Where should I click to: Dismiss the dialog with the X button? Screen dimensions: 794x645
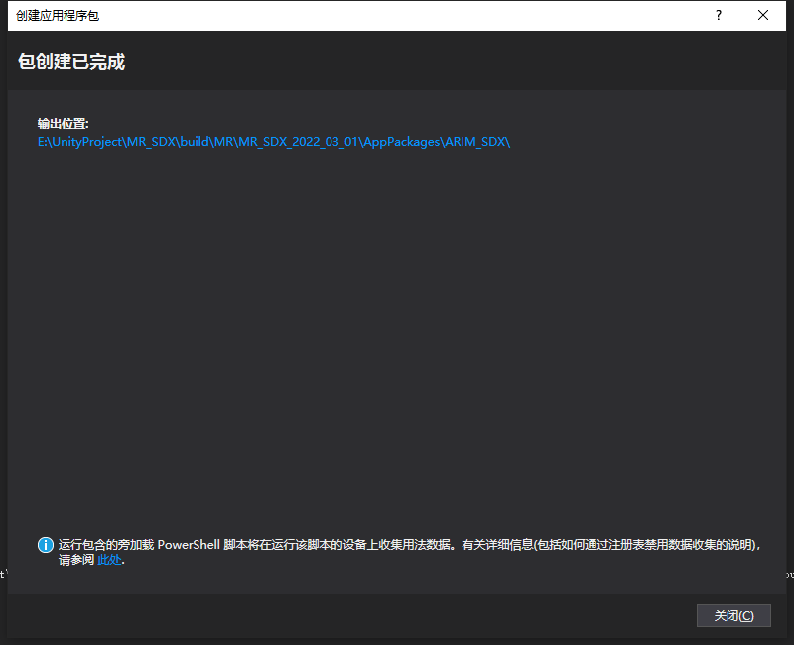(x=763, y=15)
